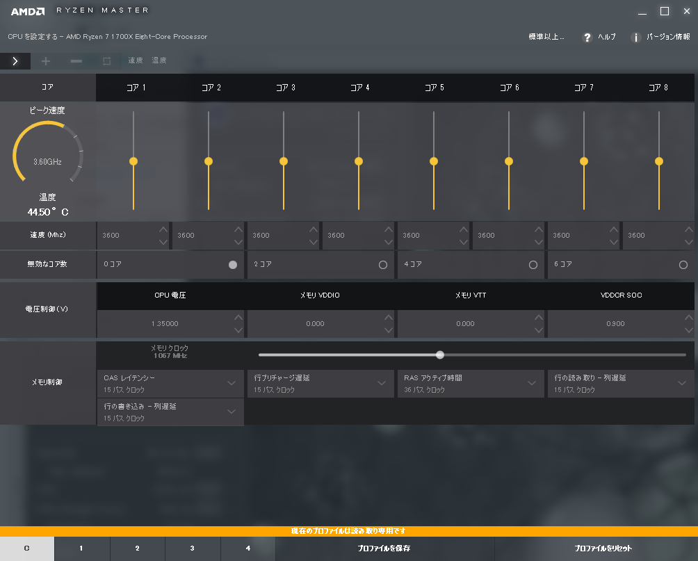
Task: Click the コア 2 speed slider handle
Action: [x=209, y=161]
